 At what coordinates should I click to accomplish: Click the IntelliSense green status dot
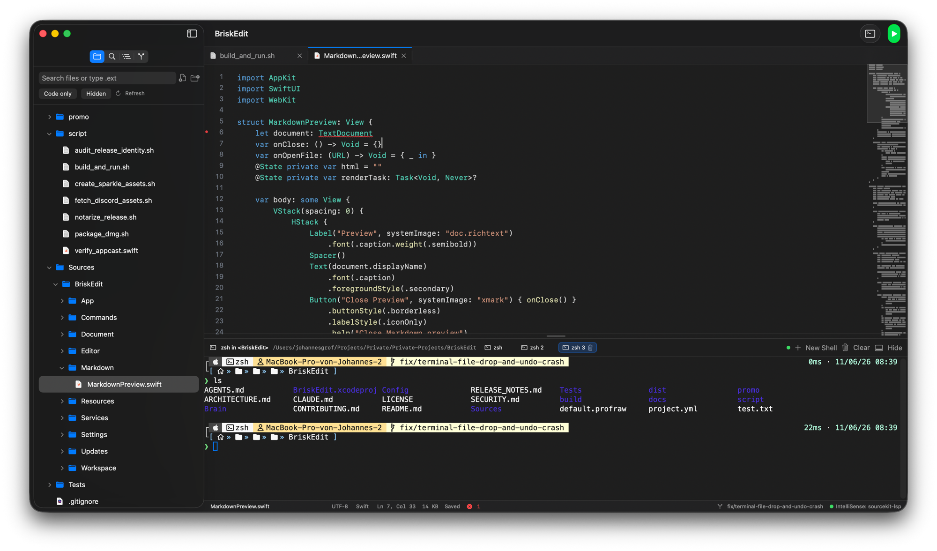[832, 506]
